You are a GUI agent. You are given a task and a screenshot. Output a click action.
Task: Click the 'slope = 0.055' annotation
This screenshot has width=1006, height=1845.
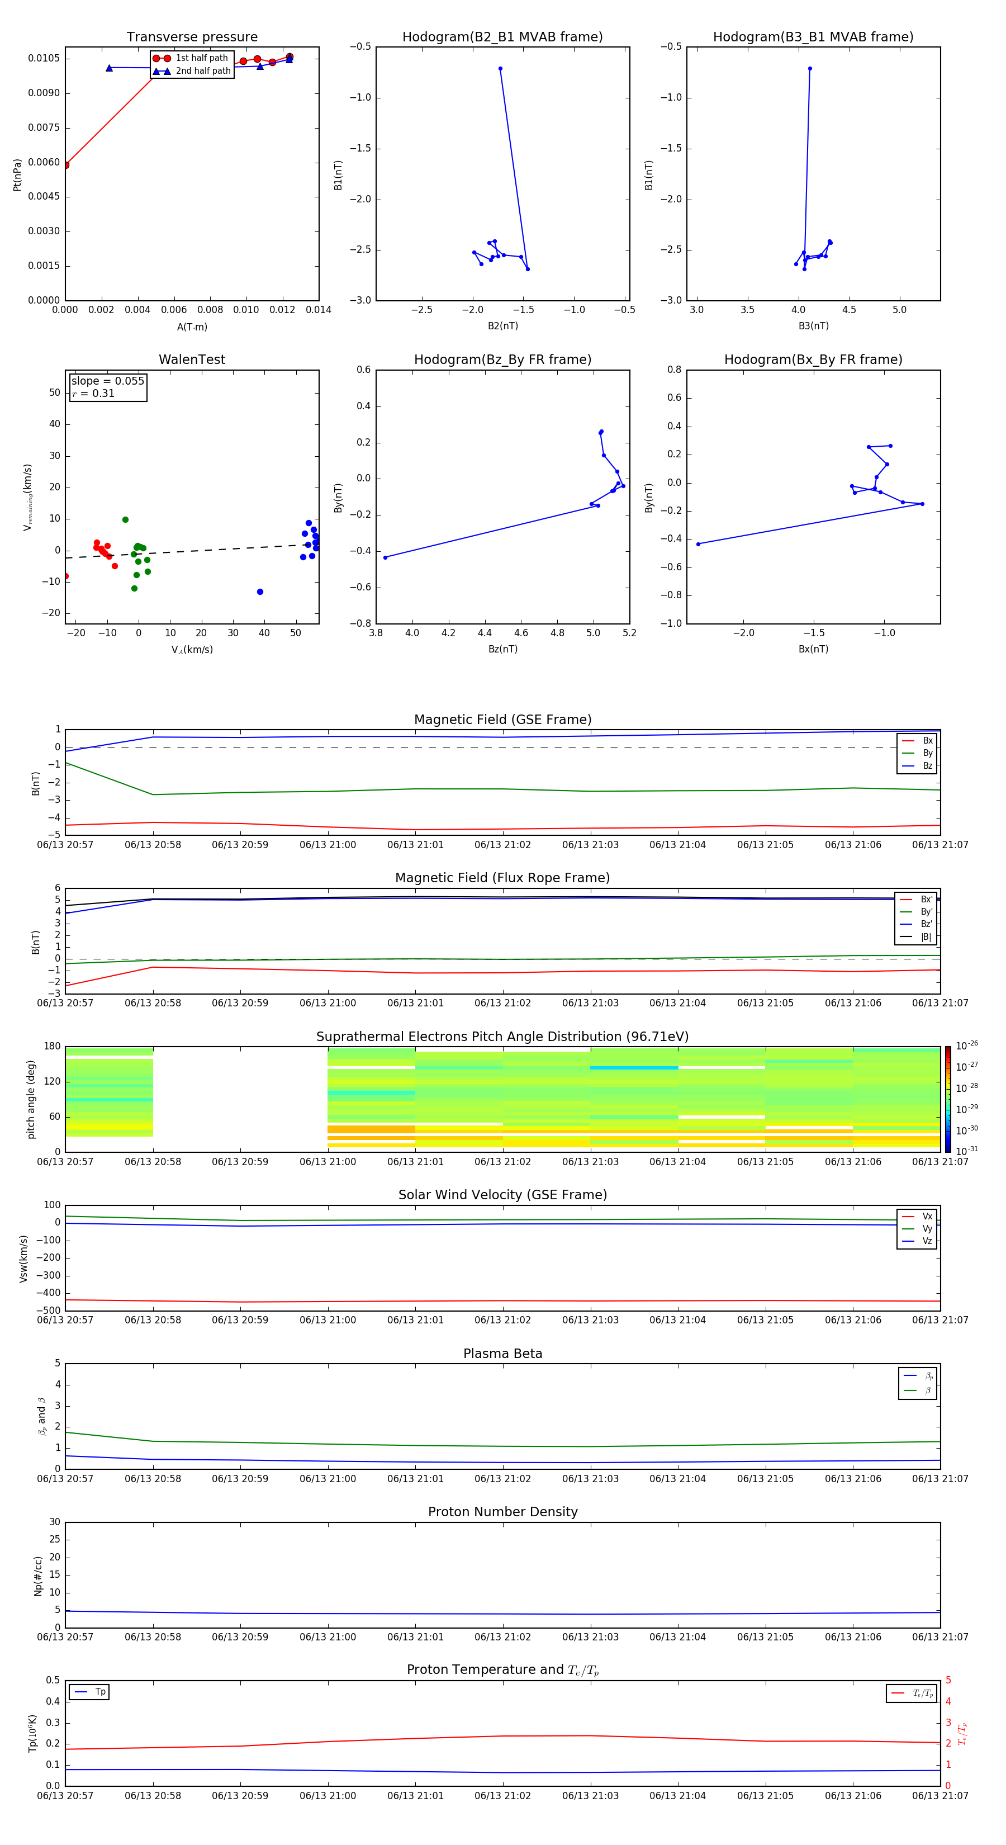(x=108, y=381)
